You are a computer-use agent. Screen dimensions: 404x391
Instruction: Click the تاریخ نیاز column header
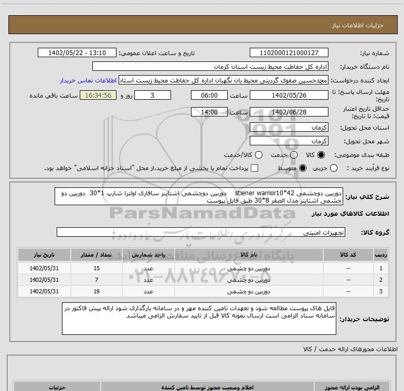pyautogui.click(x=44, y=255)
